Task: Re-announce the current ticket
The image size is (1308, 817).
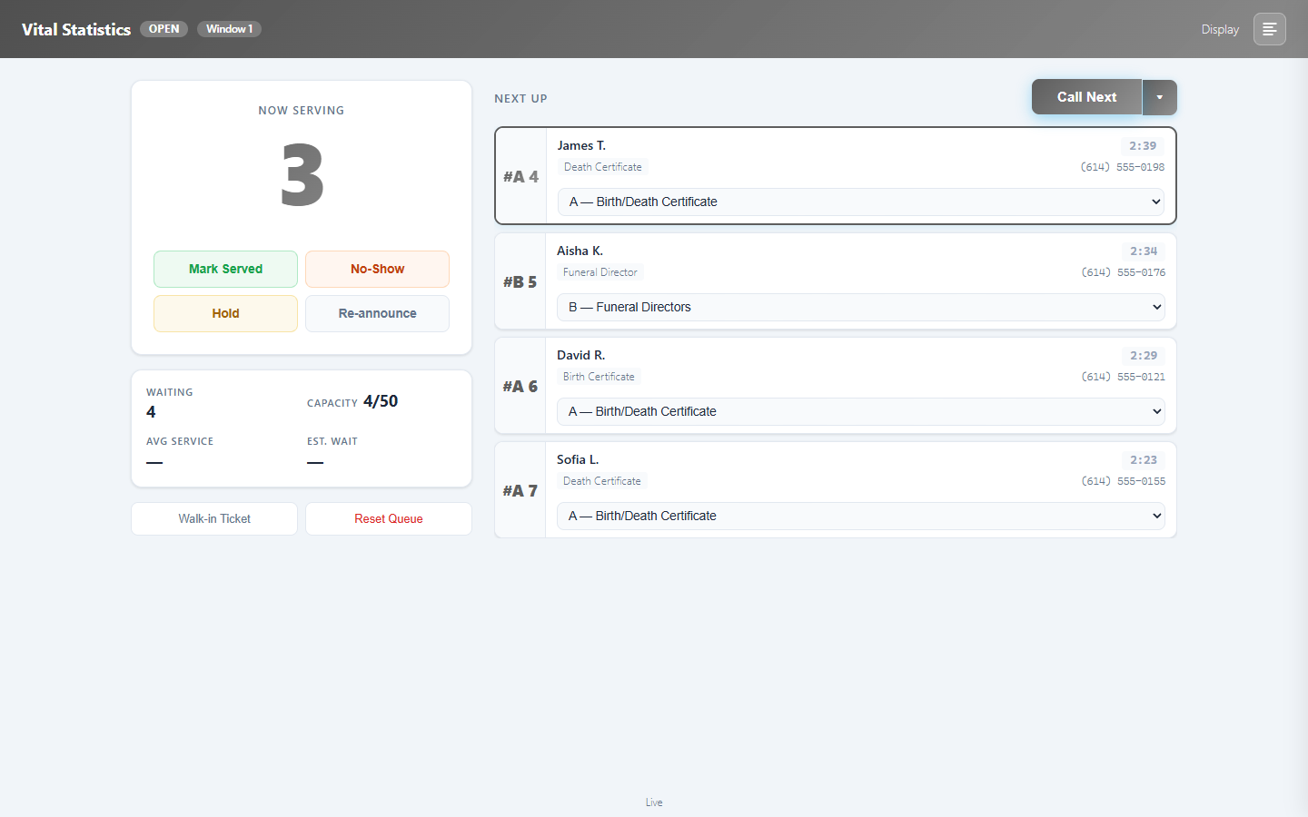Action: click(x=377, y=313)
